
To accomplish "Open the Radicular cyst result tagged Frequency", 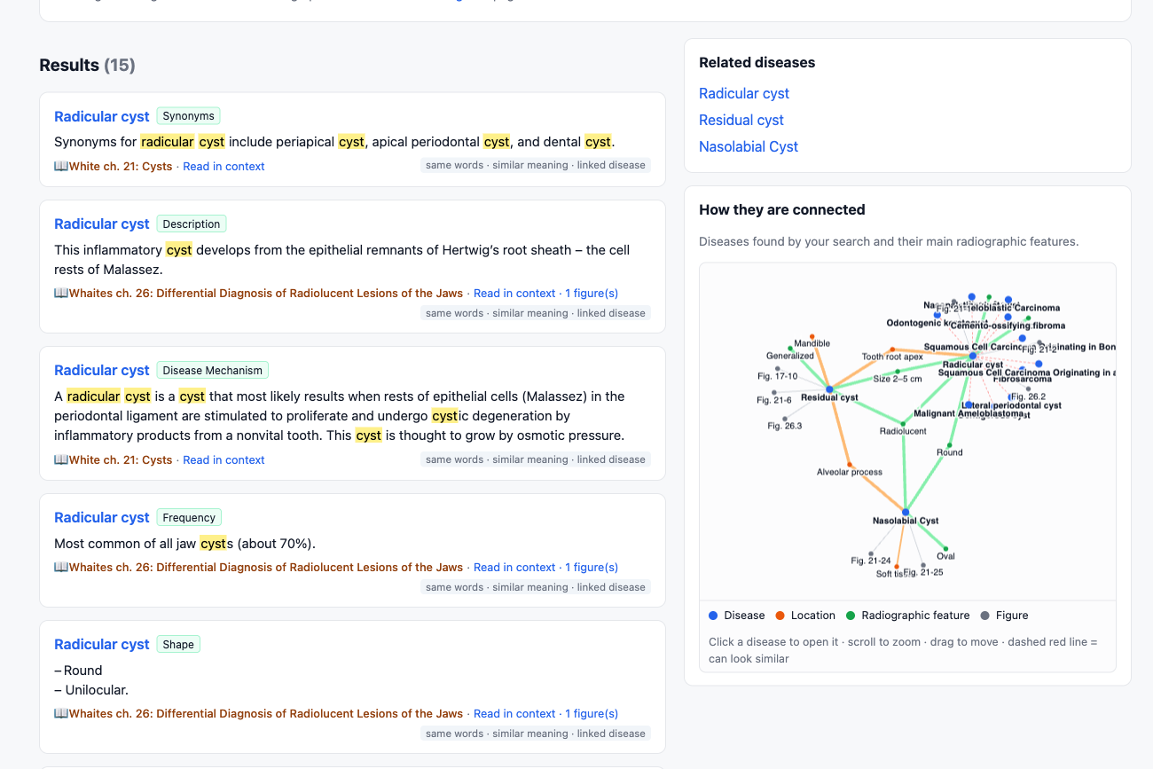I will (x=102, y=517).
